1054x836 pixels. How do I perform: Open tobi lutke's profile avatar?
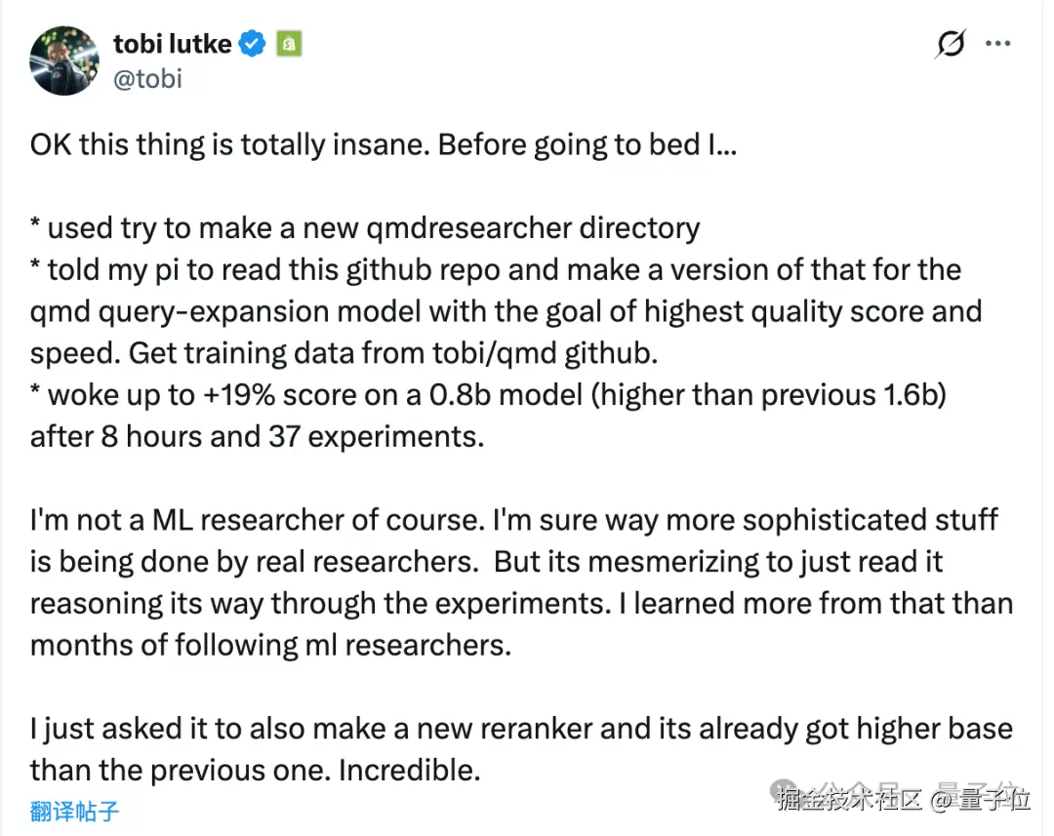(x=65, y=60)
